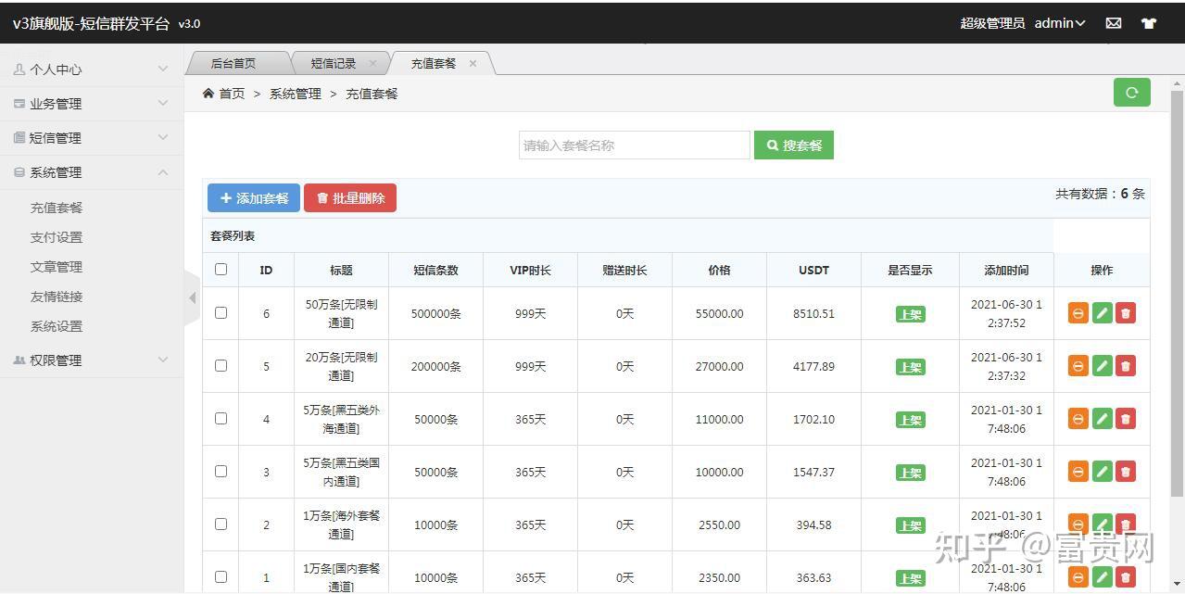This screenshot has height=594, width=1185.
Task: Click the 50万条[无限制通道] title cell
Action: 341,313
